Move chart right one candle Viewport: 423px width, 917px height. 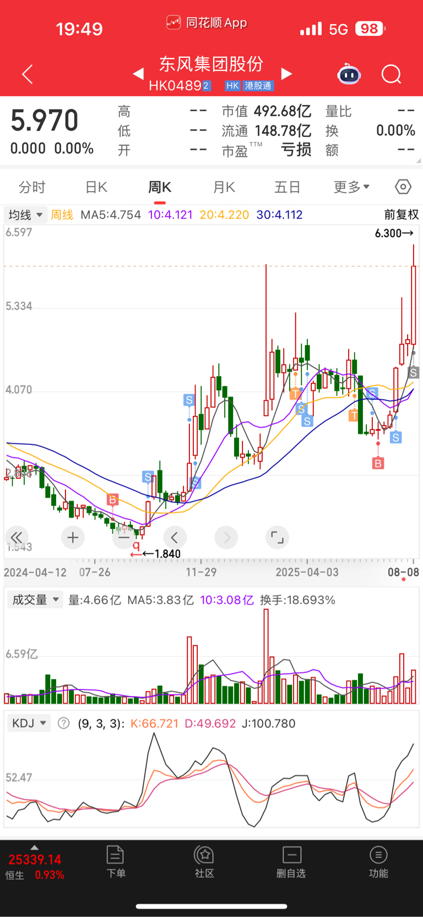click(x=226, y=538)
